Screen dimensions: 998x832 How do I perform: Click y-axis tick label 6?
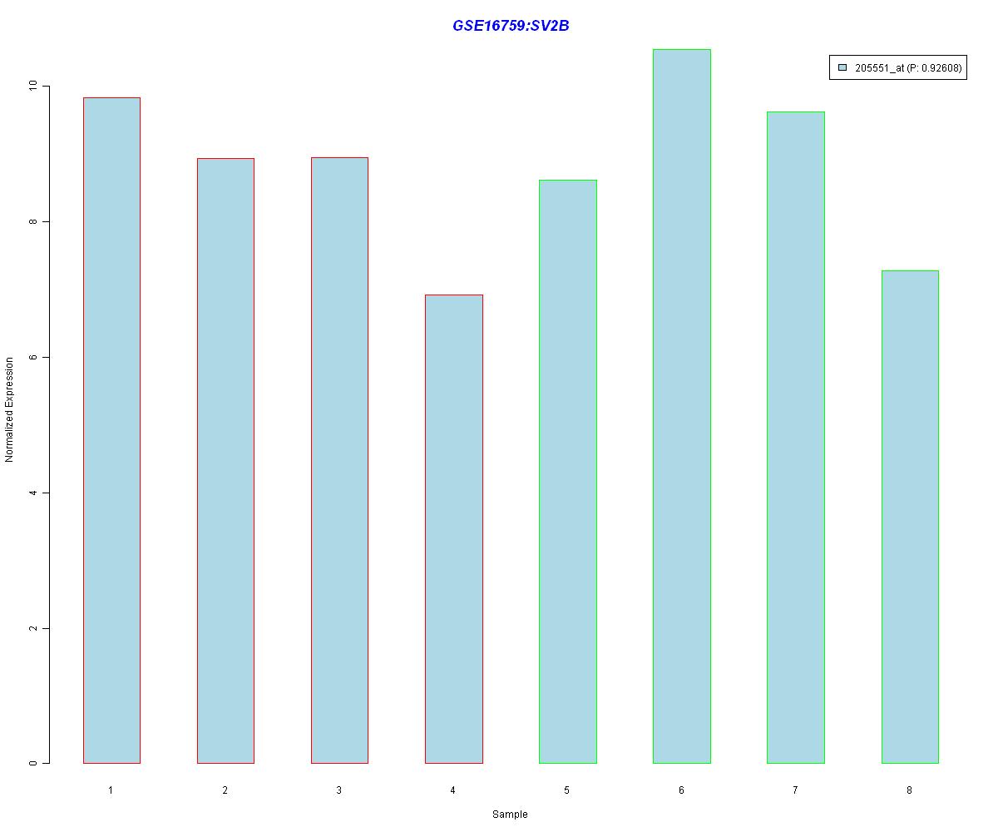click(34, 357)
